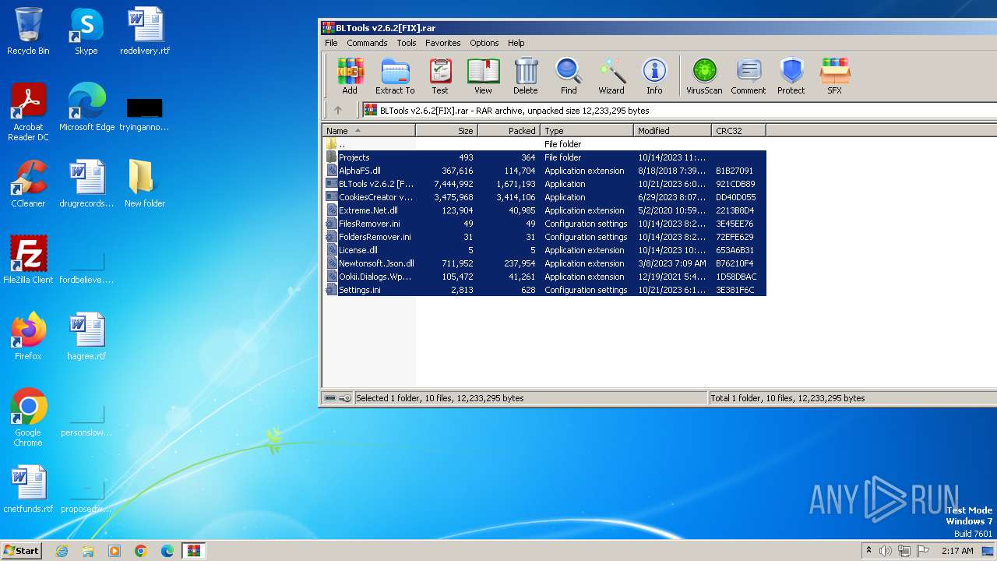This screenshot has height=561, width=997.
Task: Open the Tools menu
Action: 407,43
